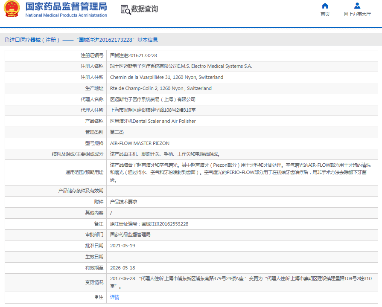Click the 产品技术要求 attachment text
The width and height of the screenshot is (382, 307).
tap(124, 202)
